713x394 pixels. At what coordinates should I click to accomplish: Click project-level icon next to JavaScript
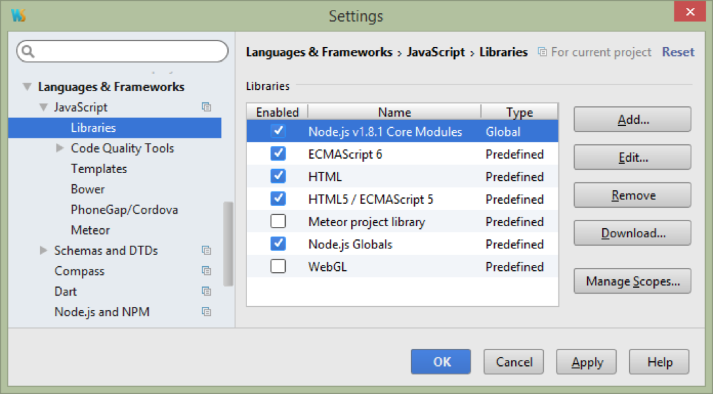pos(206,107)
